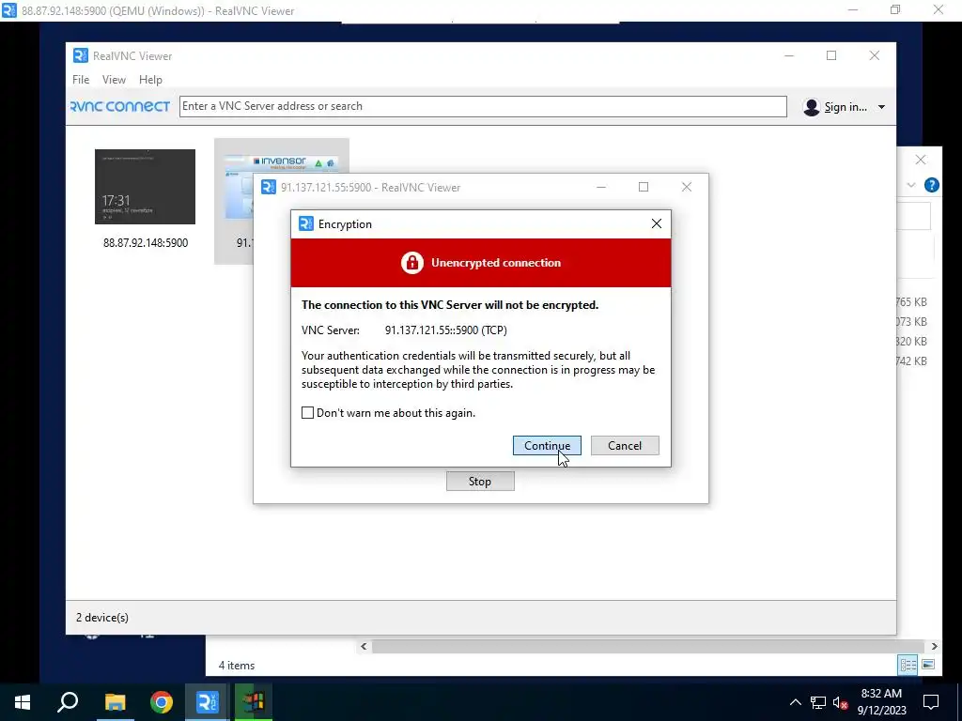Click the Explorer horizontal scrollbar track
This screenshot has width=962, height=721.
point(648,646)
